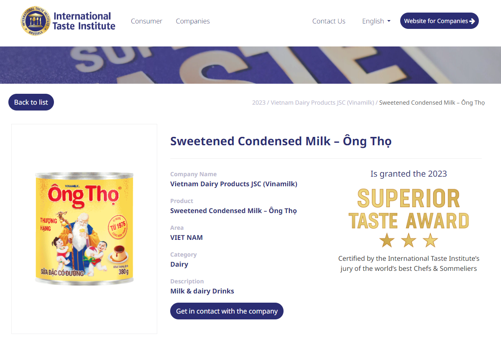This screenshot has height=342, width=501.
Task: Click the first gold star under Taste Award
Action: point(386,241)
